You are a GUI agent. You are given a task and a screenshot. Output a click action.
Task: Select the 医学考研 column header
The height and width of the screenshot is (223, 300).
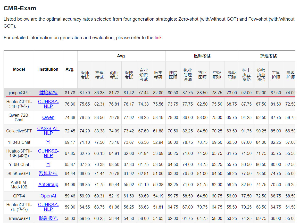point(158,75)
